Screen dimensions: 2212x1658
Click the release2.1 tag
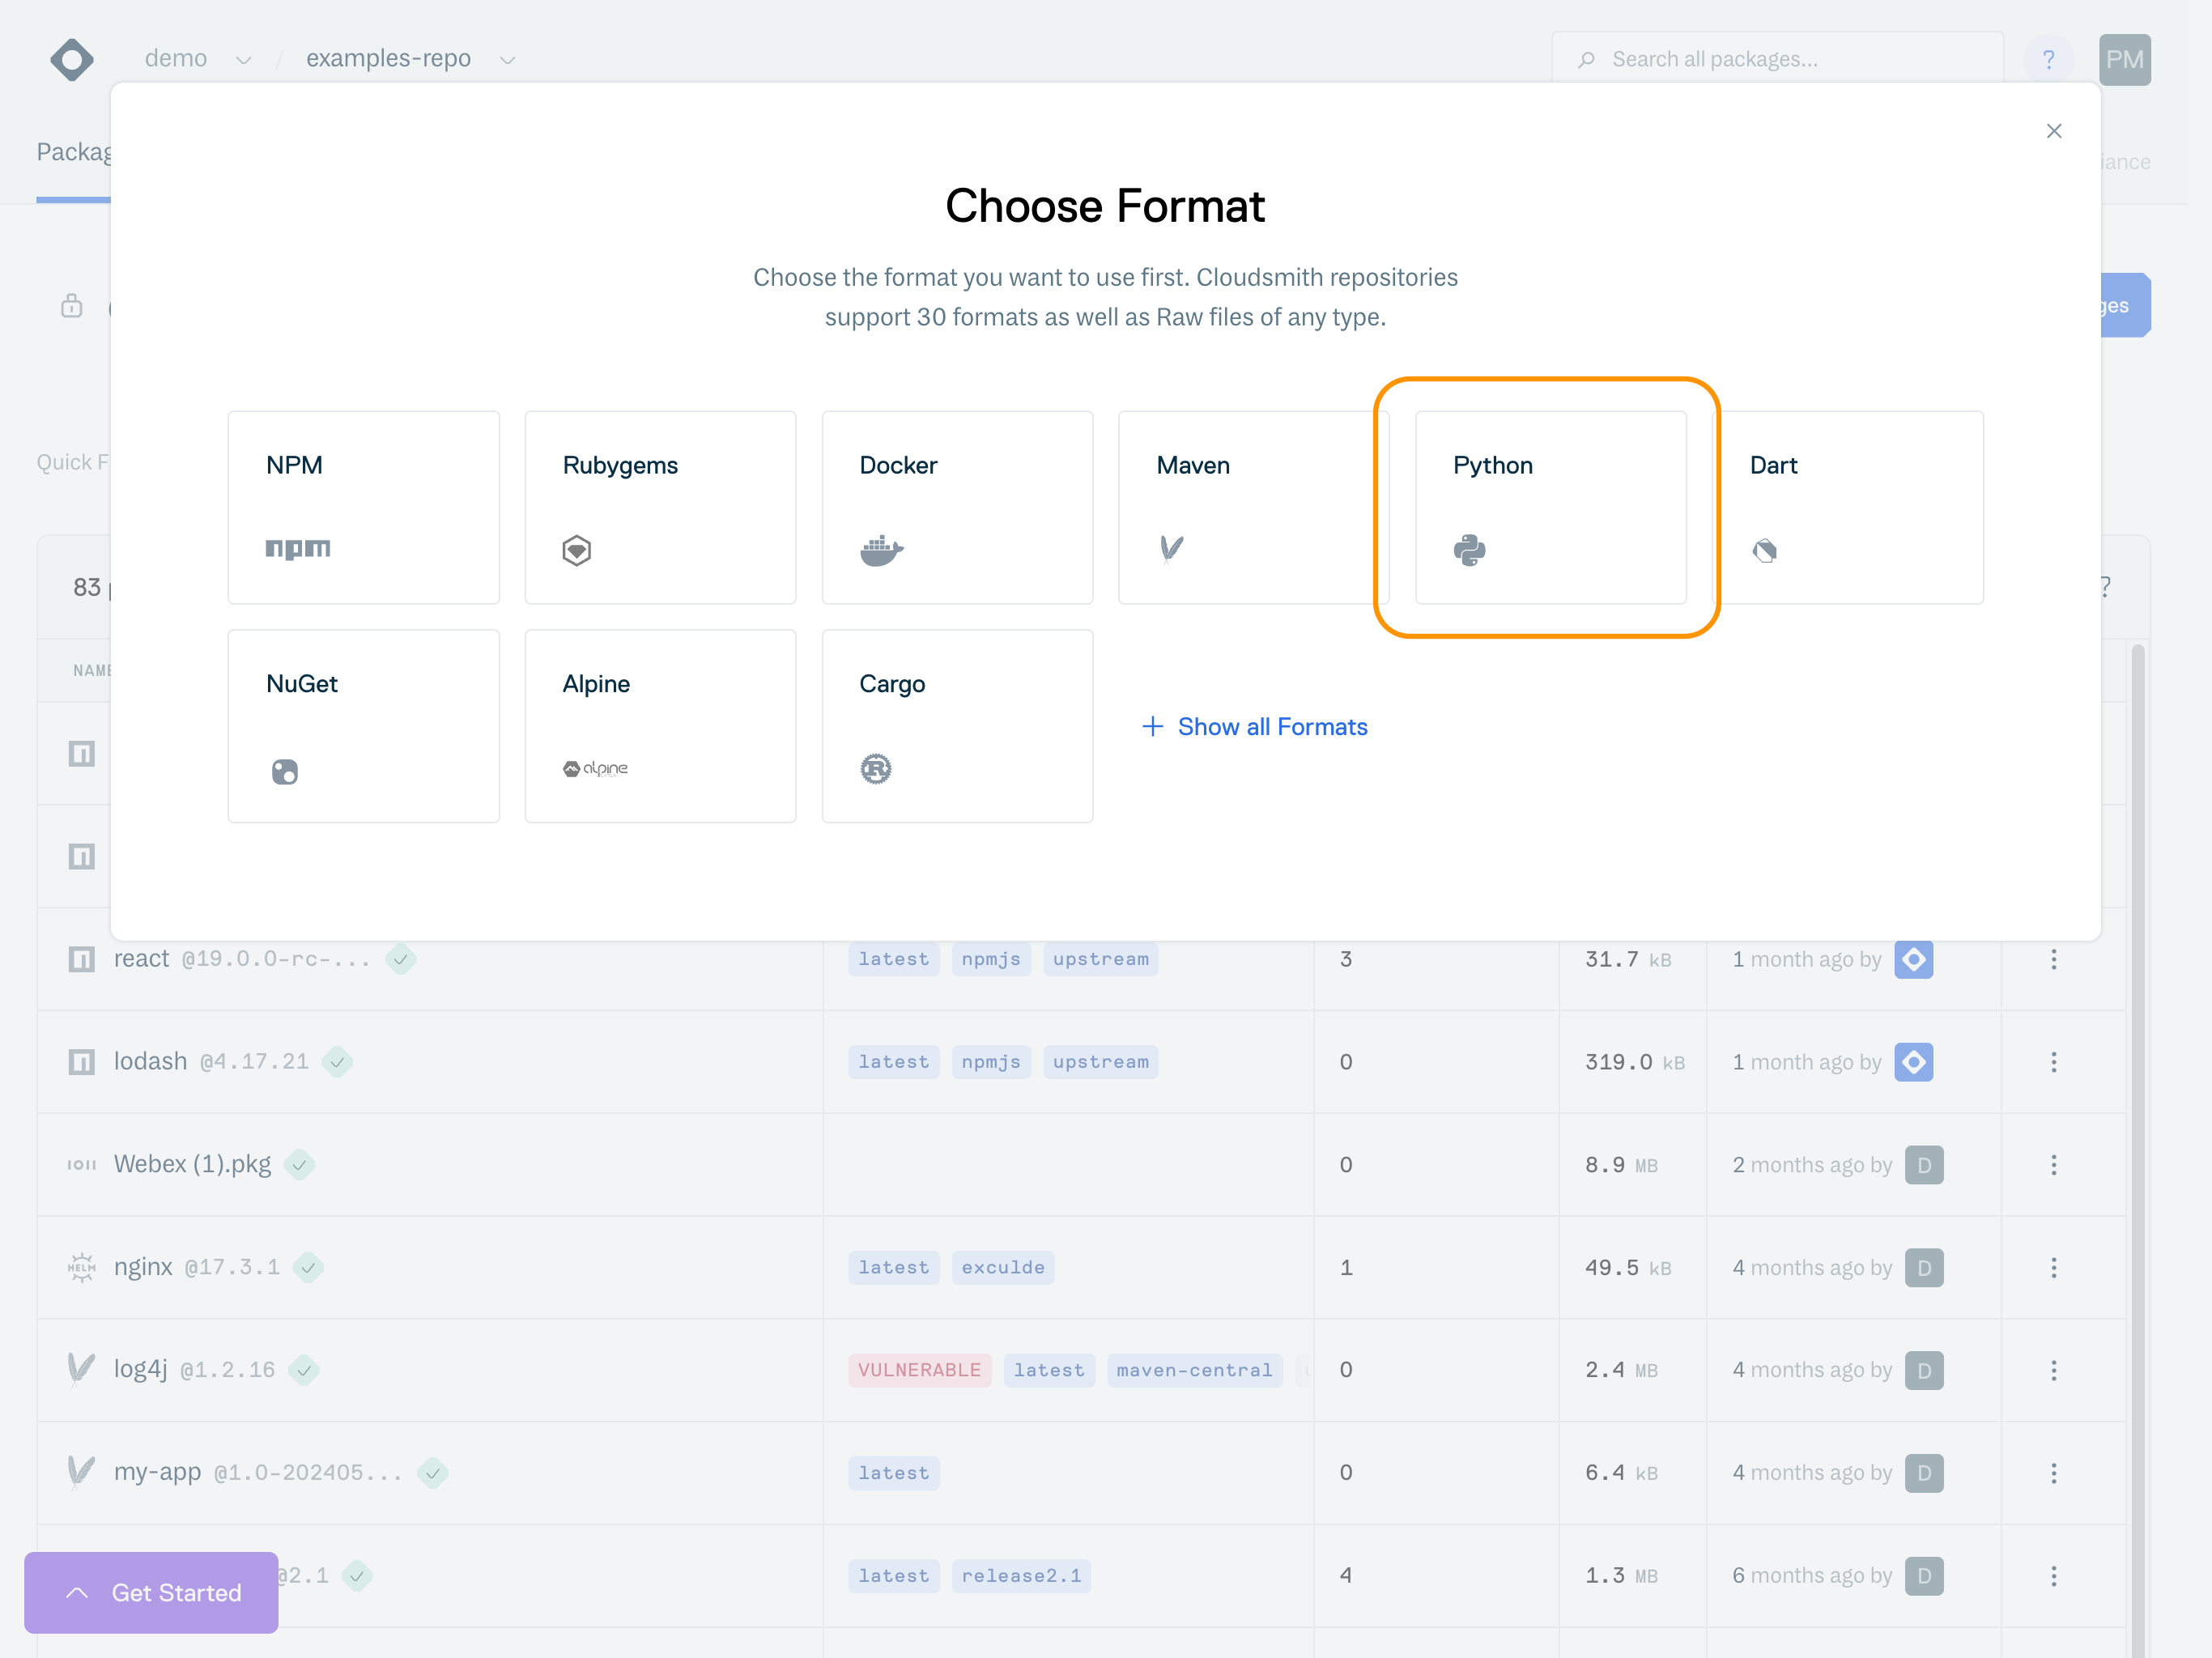[x=1021, y=1576]
